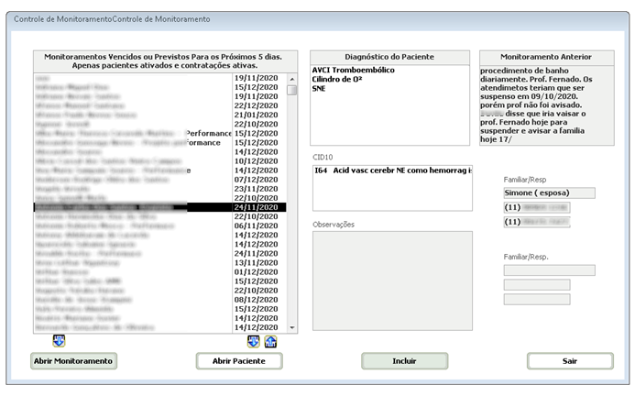Click the up-arrow icon below the date column
Viewport: 635px width, 396px height.
pos(270,342)
